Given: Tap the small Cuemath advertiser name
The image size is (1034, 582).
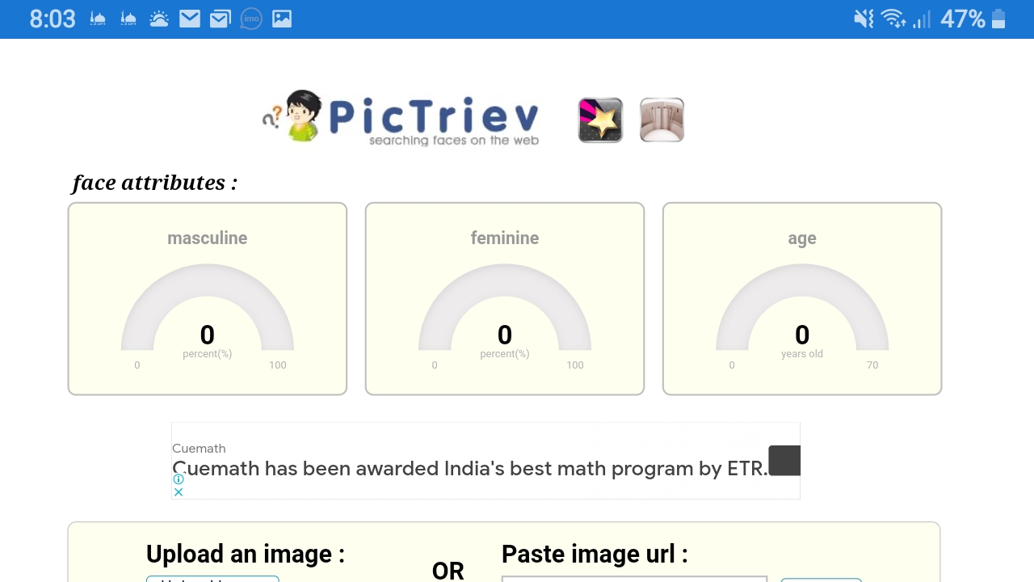Looking at the screenshot, I should [199, 449].
